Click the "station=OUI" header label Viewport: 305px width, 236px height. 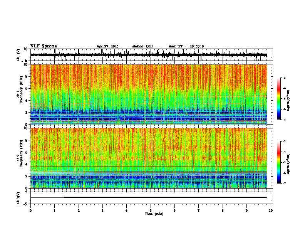(x=142, y=46)
